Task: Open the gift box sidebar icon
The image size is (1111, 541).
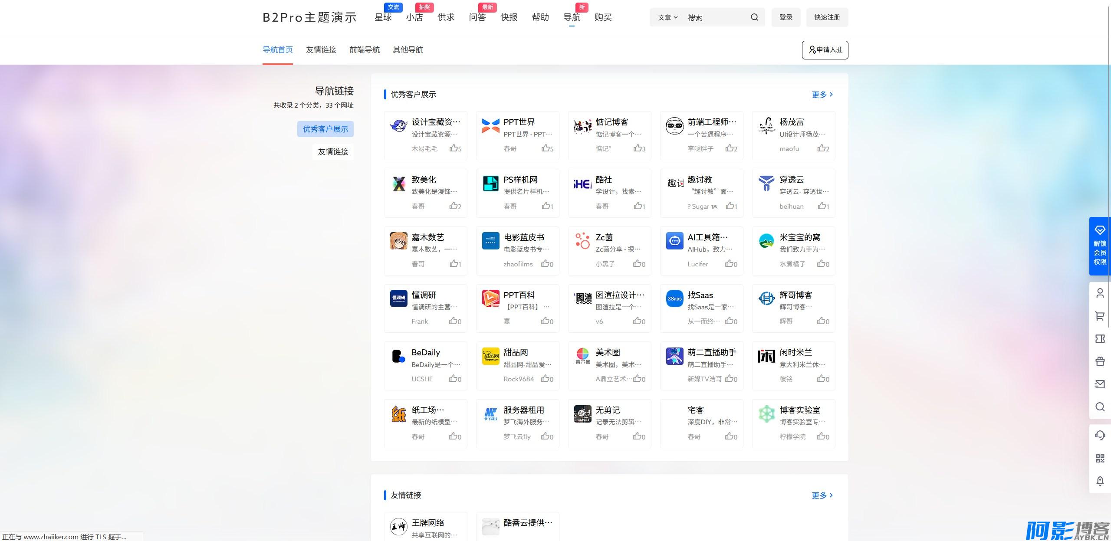Action: click(1100, 361)
